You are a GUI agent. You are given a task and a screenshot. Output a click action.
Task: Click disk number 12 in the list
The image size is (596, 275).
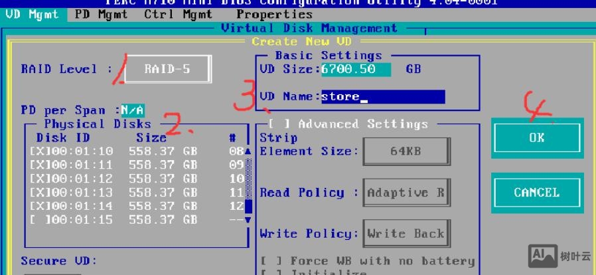(236, 206)
